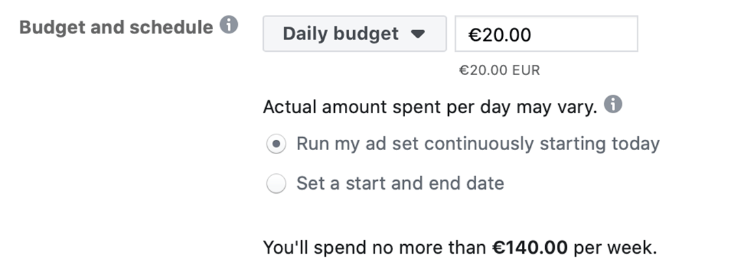Click the bold €140.00 weekly limit amount
The width and height of the screenshot is (744, 266).
point(529,247)
